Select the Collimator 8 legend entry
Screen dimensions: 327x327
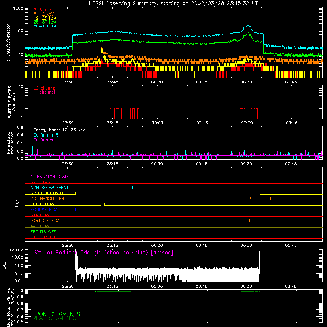[46, 135]
